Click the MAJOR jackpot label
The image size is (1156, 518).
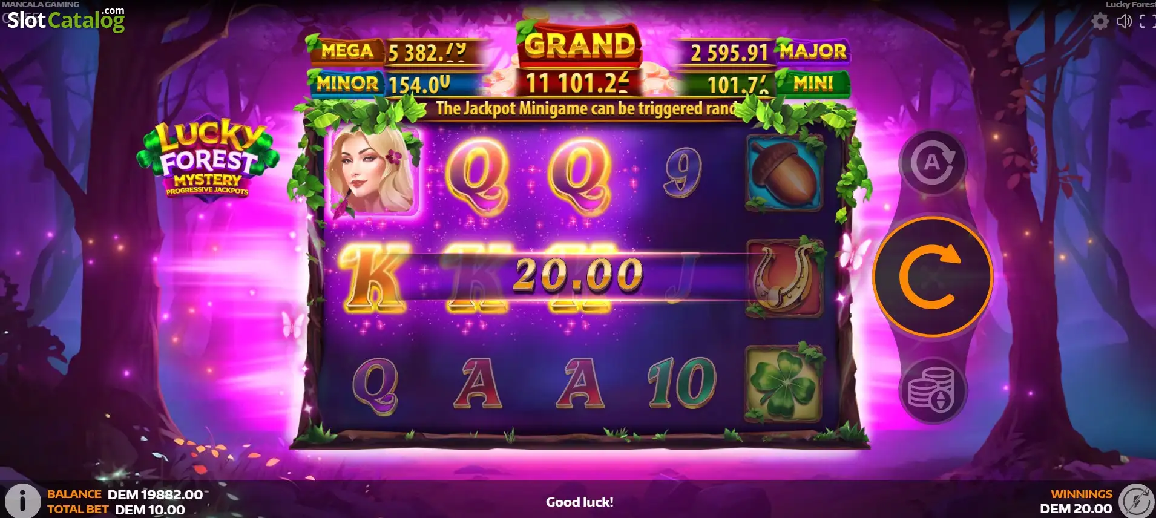tap(812, 51)
